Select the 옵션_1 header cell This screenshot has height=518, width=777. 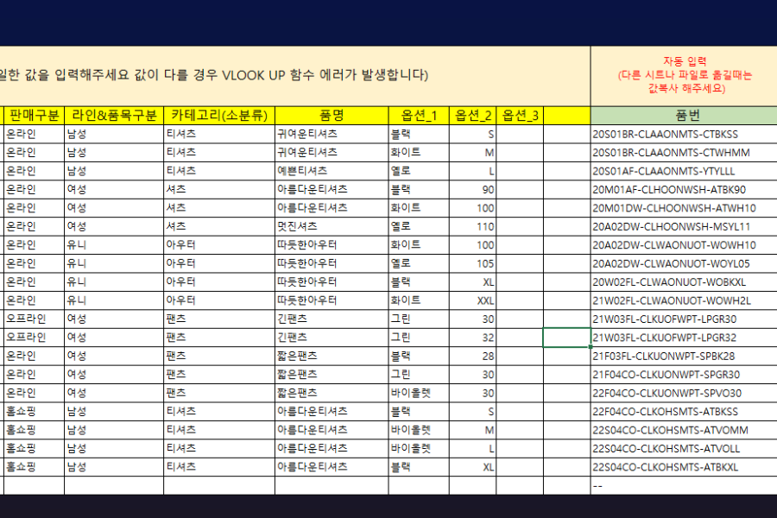(419, 116)
